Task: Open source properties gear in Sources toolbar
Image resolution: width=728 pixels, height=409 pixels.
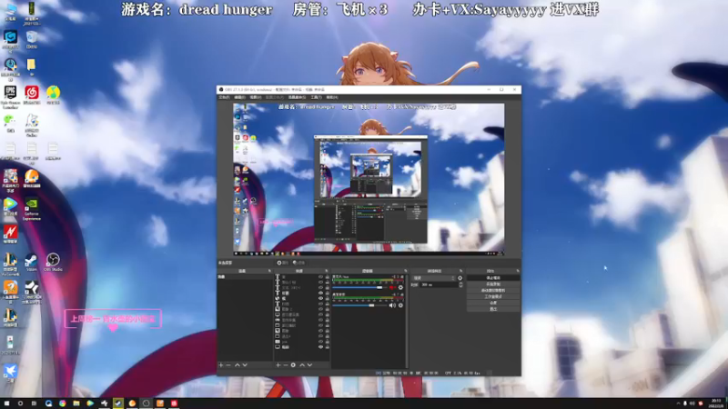Action: 293,365
